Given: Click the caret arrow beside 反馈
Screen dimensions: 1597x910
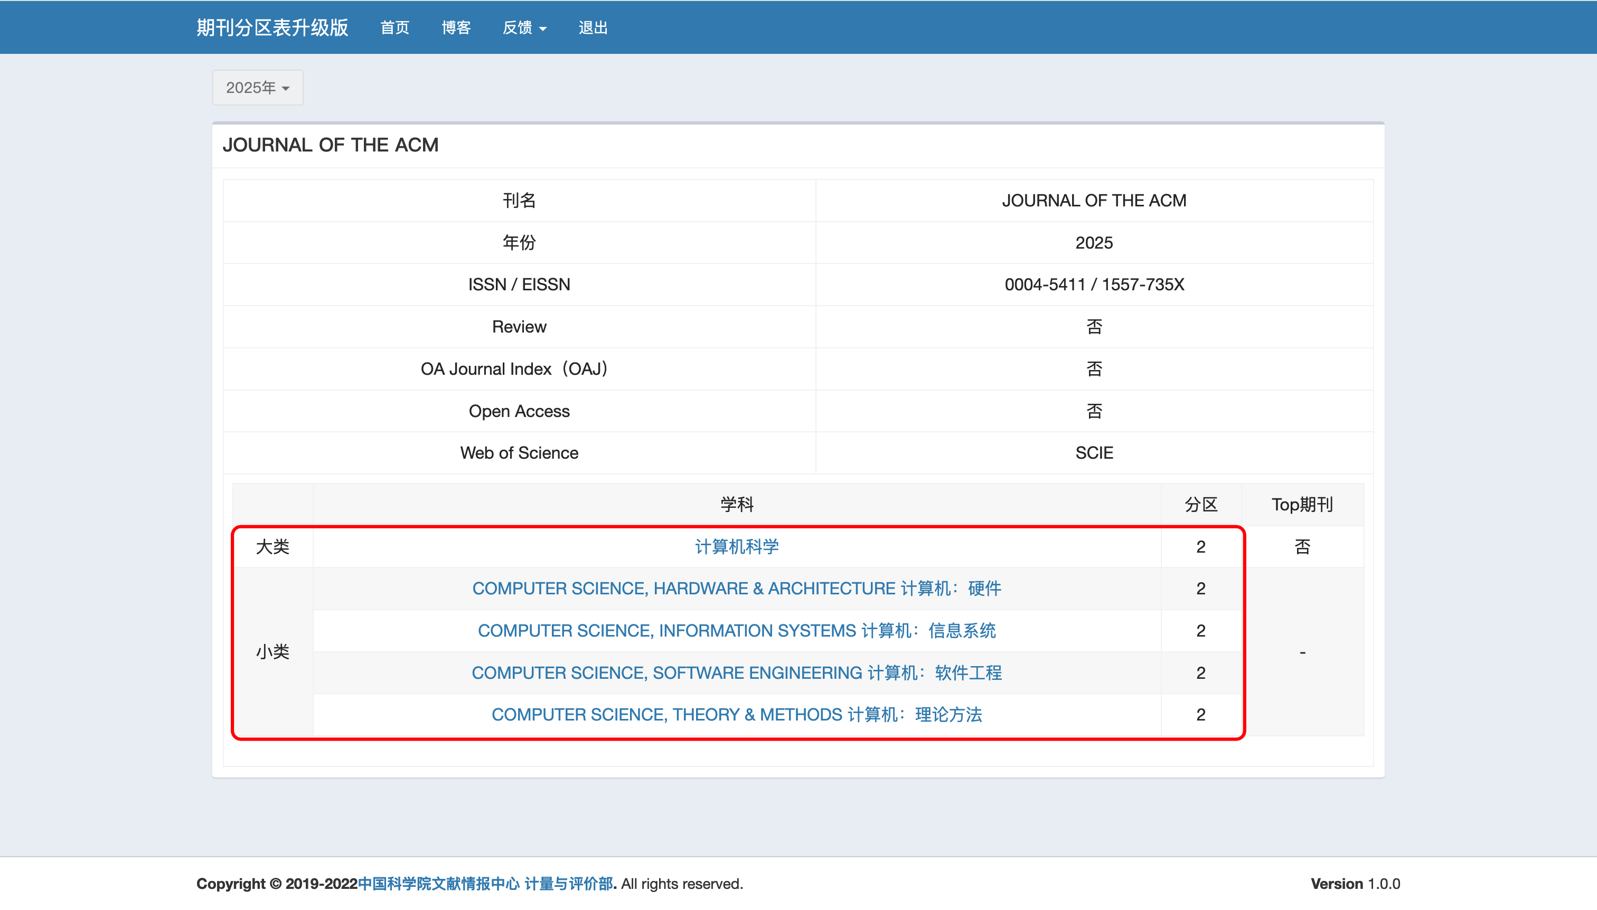Looking at the screenshot, I should click(x=543, y=29).
